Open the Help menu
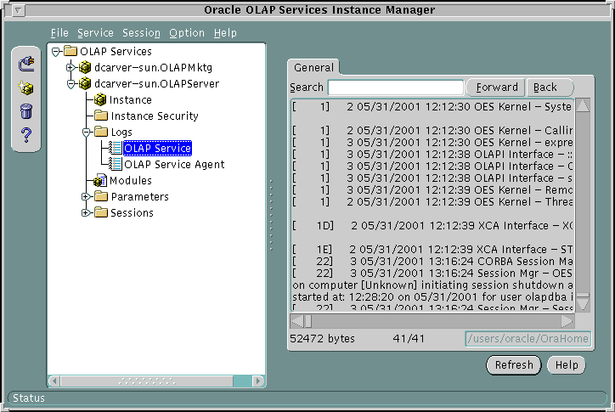Screen dimensions: 615x412 225,33
